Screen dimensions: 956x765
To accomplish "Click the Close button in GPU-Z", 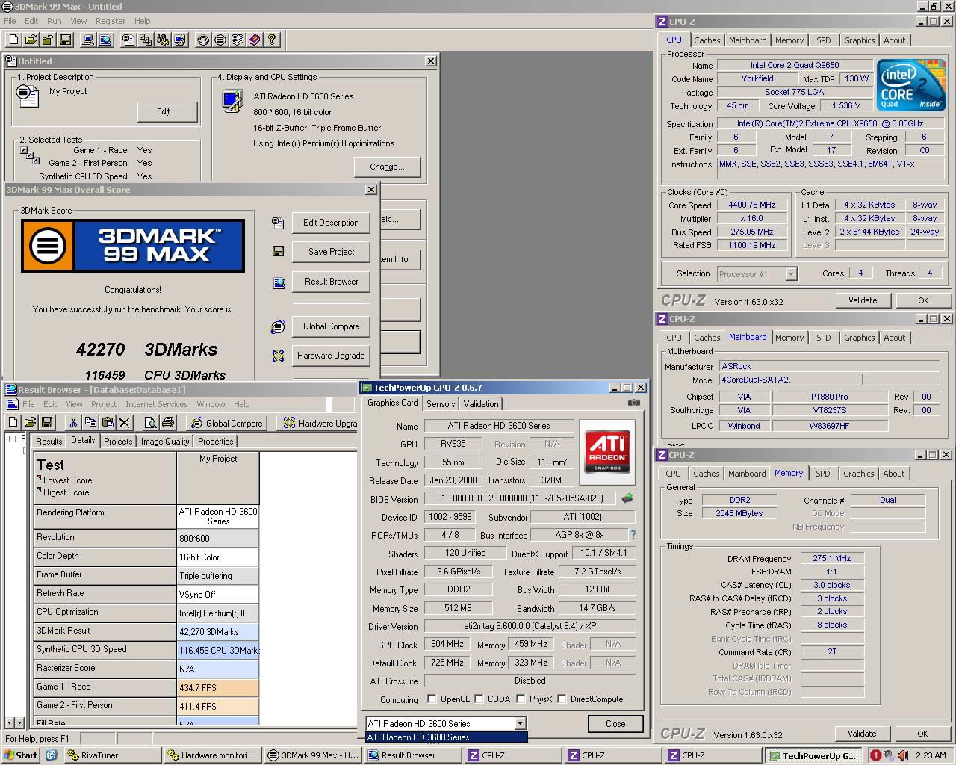I will pos(615,723).
